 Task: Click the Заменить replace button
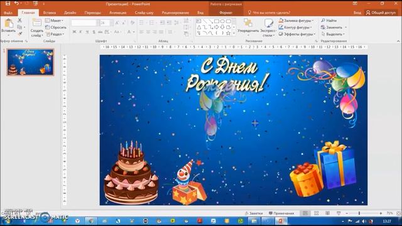pyautogui.click(x=334, y=27)
